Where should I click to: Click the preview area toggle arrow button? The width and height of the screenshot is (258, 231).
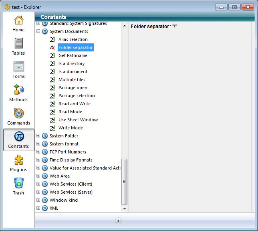119,221
